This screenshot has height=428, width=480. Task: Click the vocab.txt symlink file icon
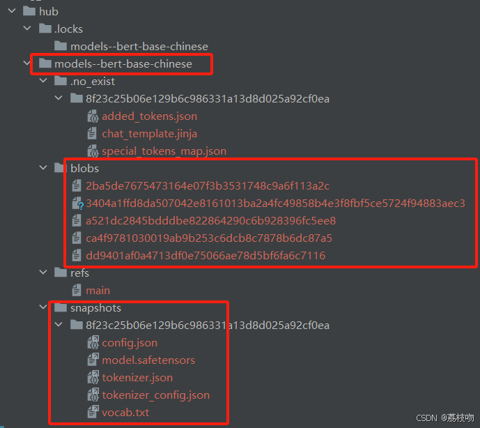(x=93, y=412)
